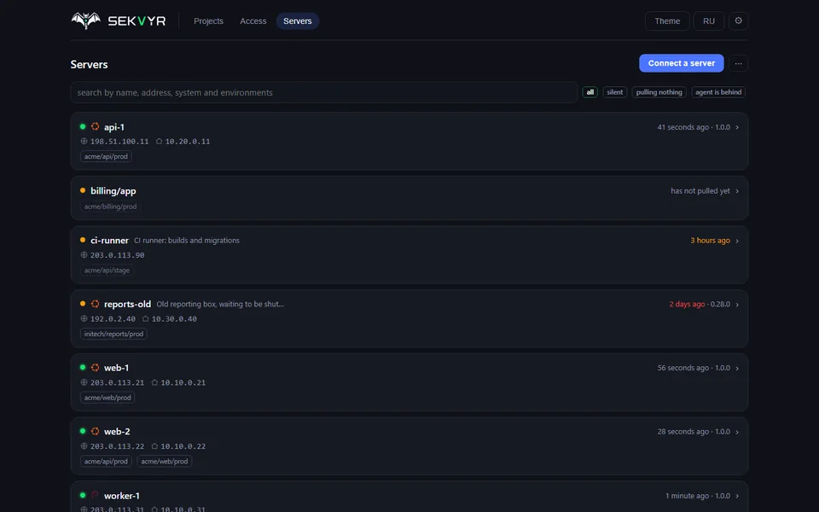Screen dimensions: 819x512
Task: Click the '3 hours ago' status text
Action: pyautogui.click(x=710, y=241)
